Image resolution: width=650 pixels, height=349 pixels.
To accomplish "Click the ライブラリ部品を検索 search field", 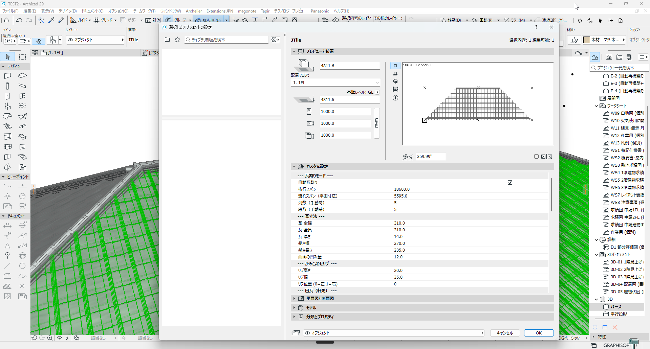I will 226,40.
